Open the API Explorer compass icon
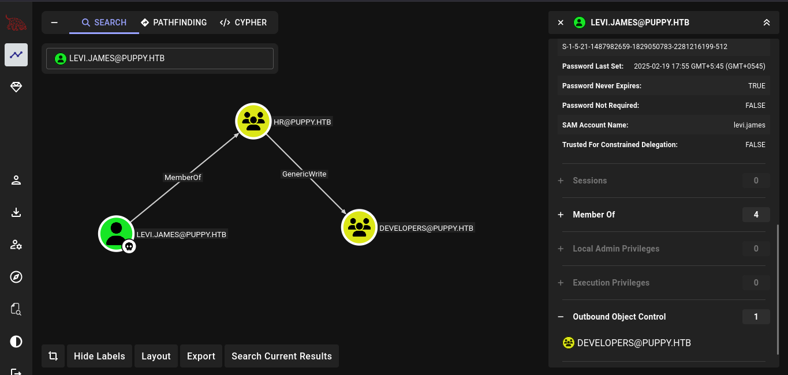This screenshot has width=788, height=375. [x=16, y=277]
